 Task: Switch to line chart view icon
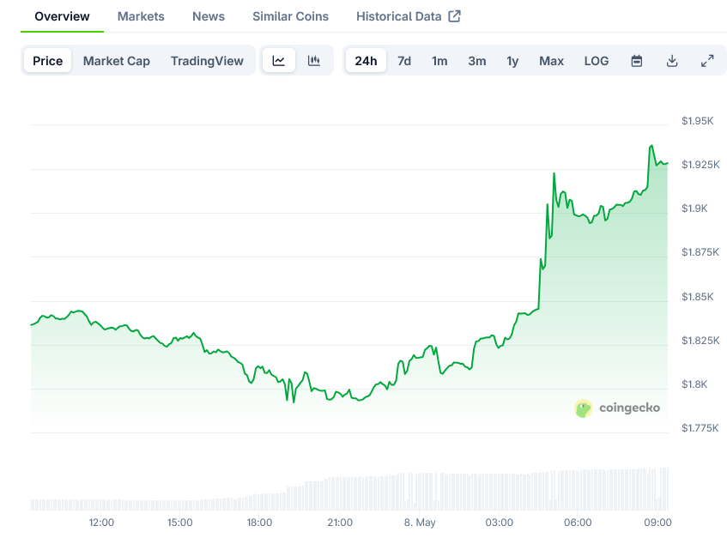(x=279, y=61)
